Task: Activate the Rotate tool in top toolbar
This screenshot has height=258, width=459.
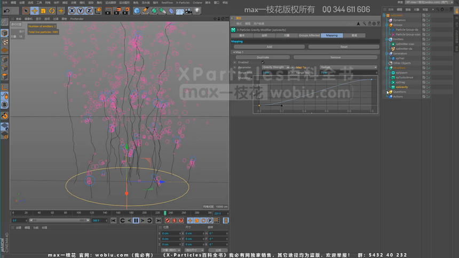Action: 52,11
